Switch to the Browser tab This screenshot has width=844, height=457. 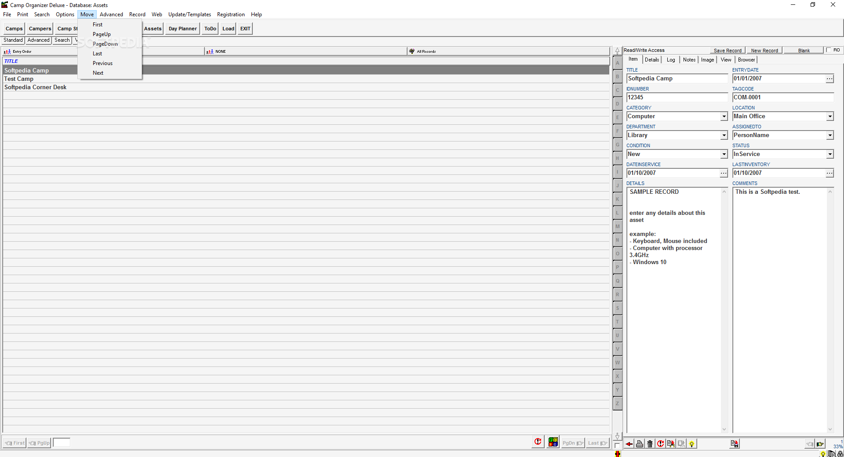(x=746, y=60)
